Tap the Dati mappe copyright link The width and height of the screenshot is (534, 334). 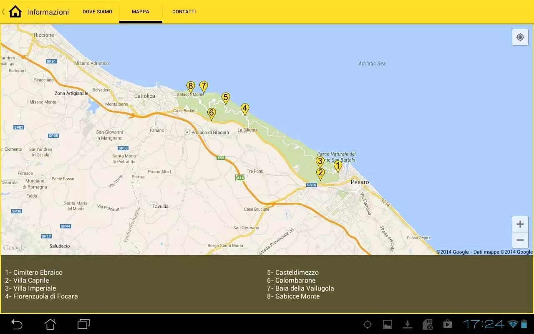point(503,252)
